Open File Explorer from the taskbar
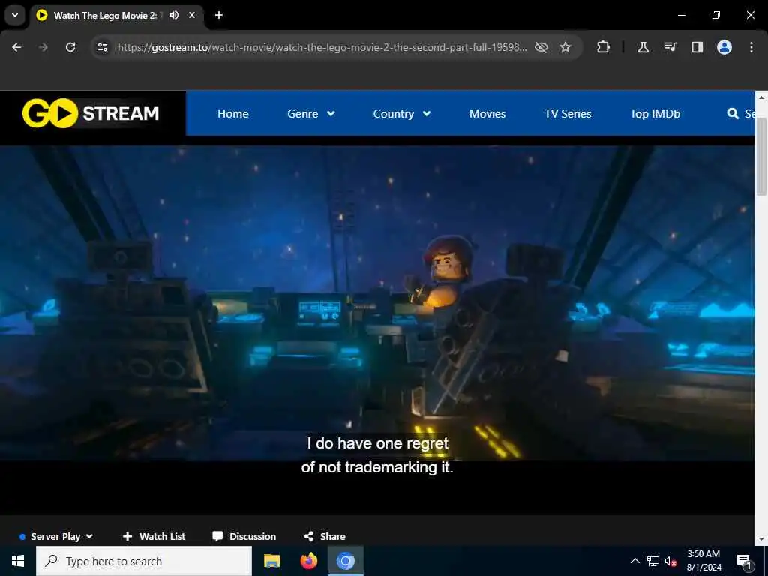The image size is (768, 576). click(271, 561)
